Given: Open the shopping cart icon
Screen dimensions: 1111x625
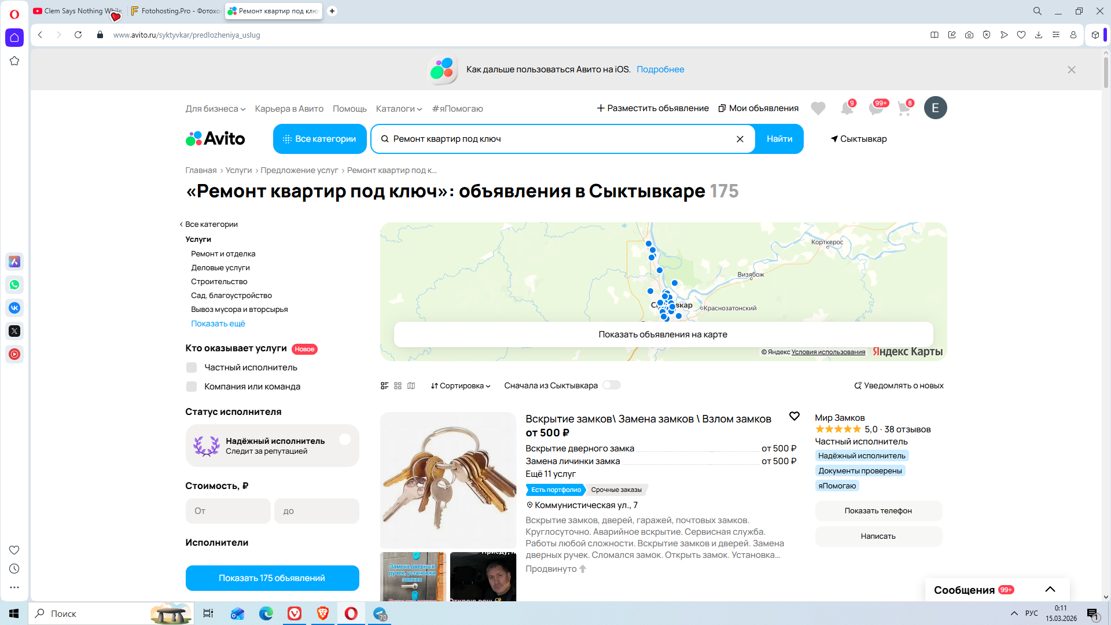Looking at the screenshot, I should point(904,108).
